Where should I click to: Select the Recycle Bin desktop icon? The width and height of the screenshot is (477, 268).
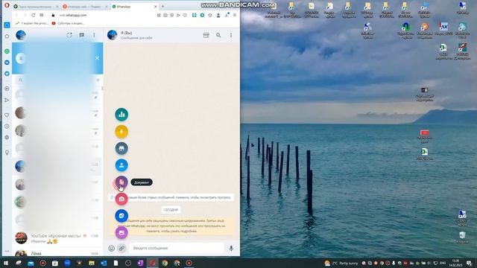[x=462, y=237]
